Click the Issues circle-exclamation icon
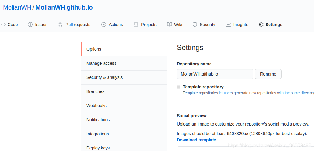 30,25
